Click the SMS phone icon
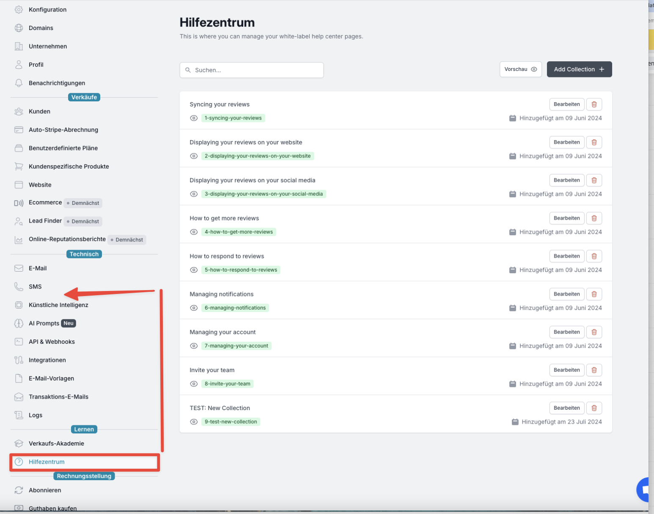Image resolution: width=654 pixels, height=514 pixels. click(19, 287)
